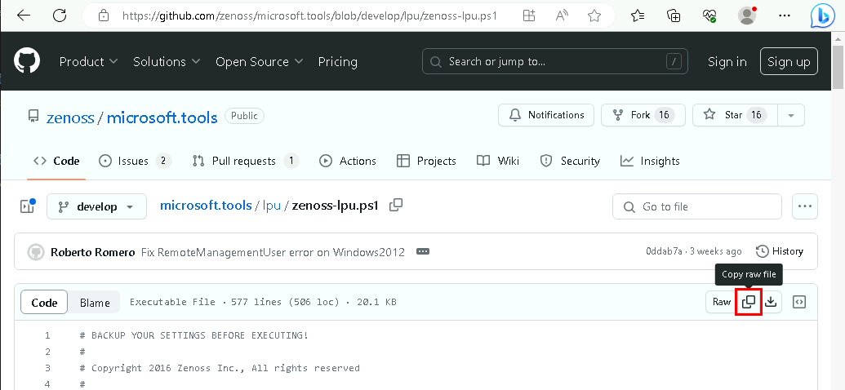Go to Pull requests tab
This screenshot has width=845, height=390.
pyautogui.click(x=245, y=161)
